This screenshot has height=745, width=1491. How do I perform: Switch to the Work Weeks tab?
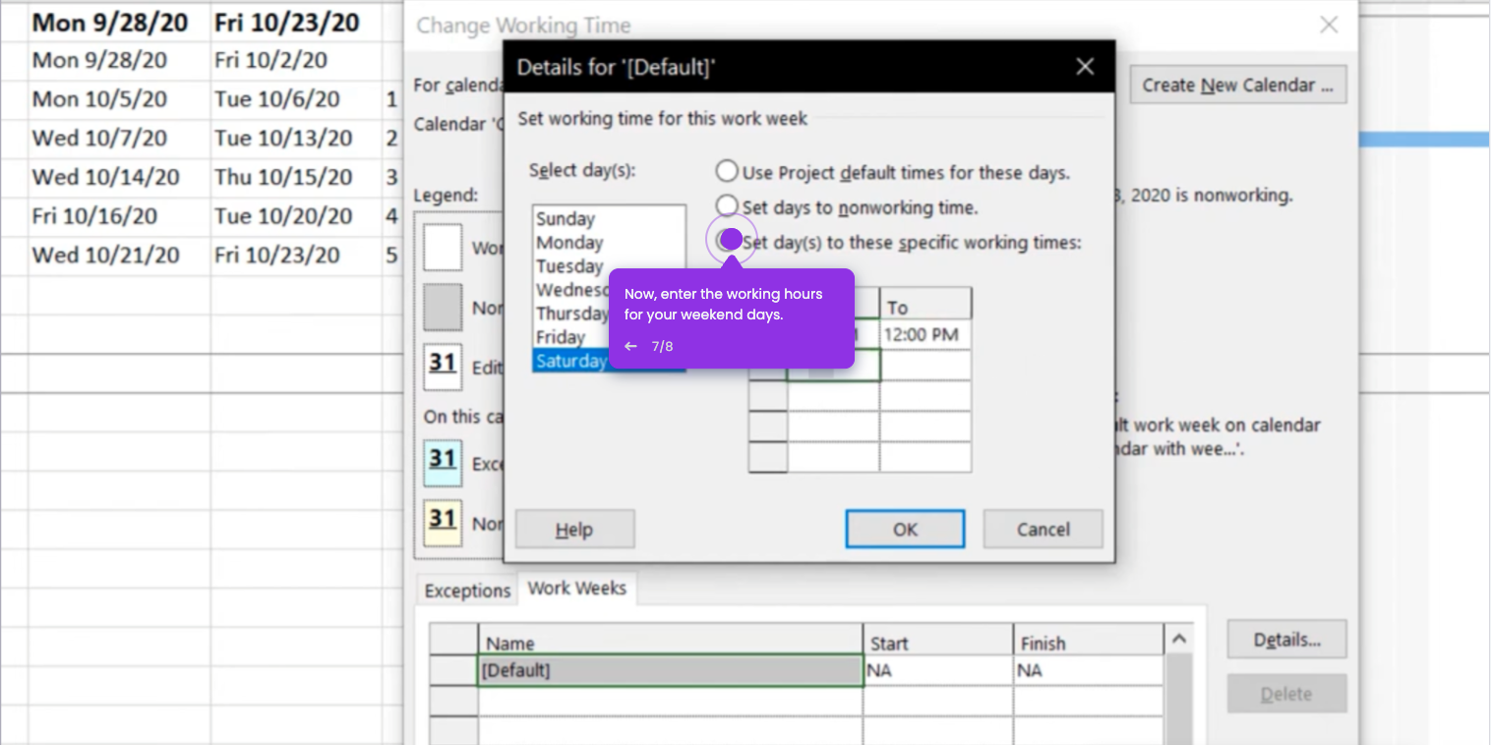pos(576,588)
